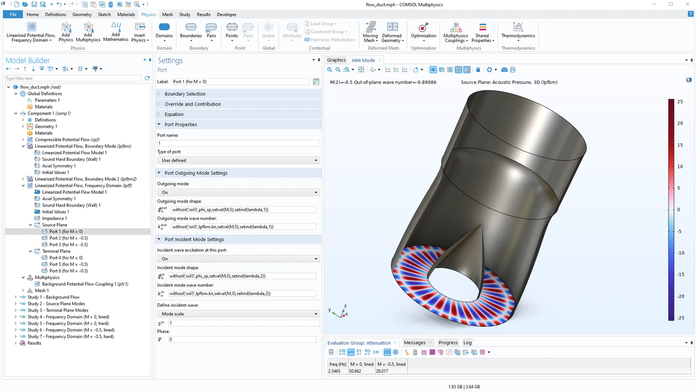
Task: Toggle the scene light button
Action: point(433,70)
